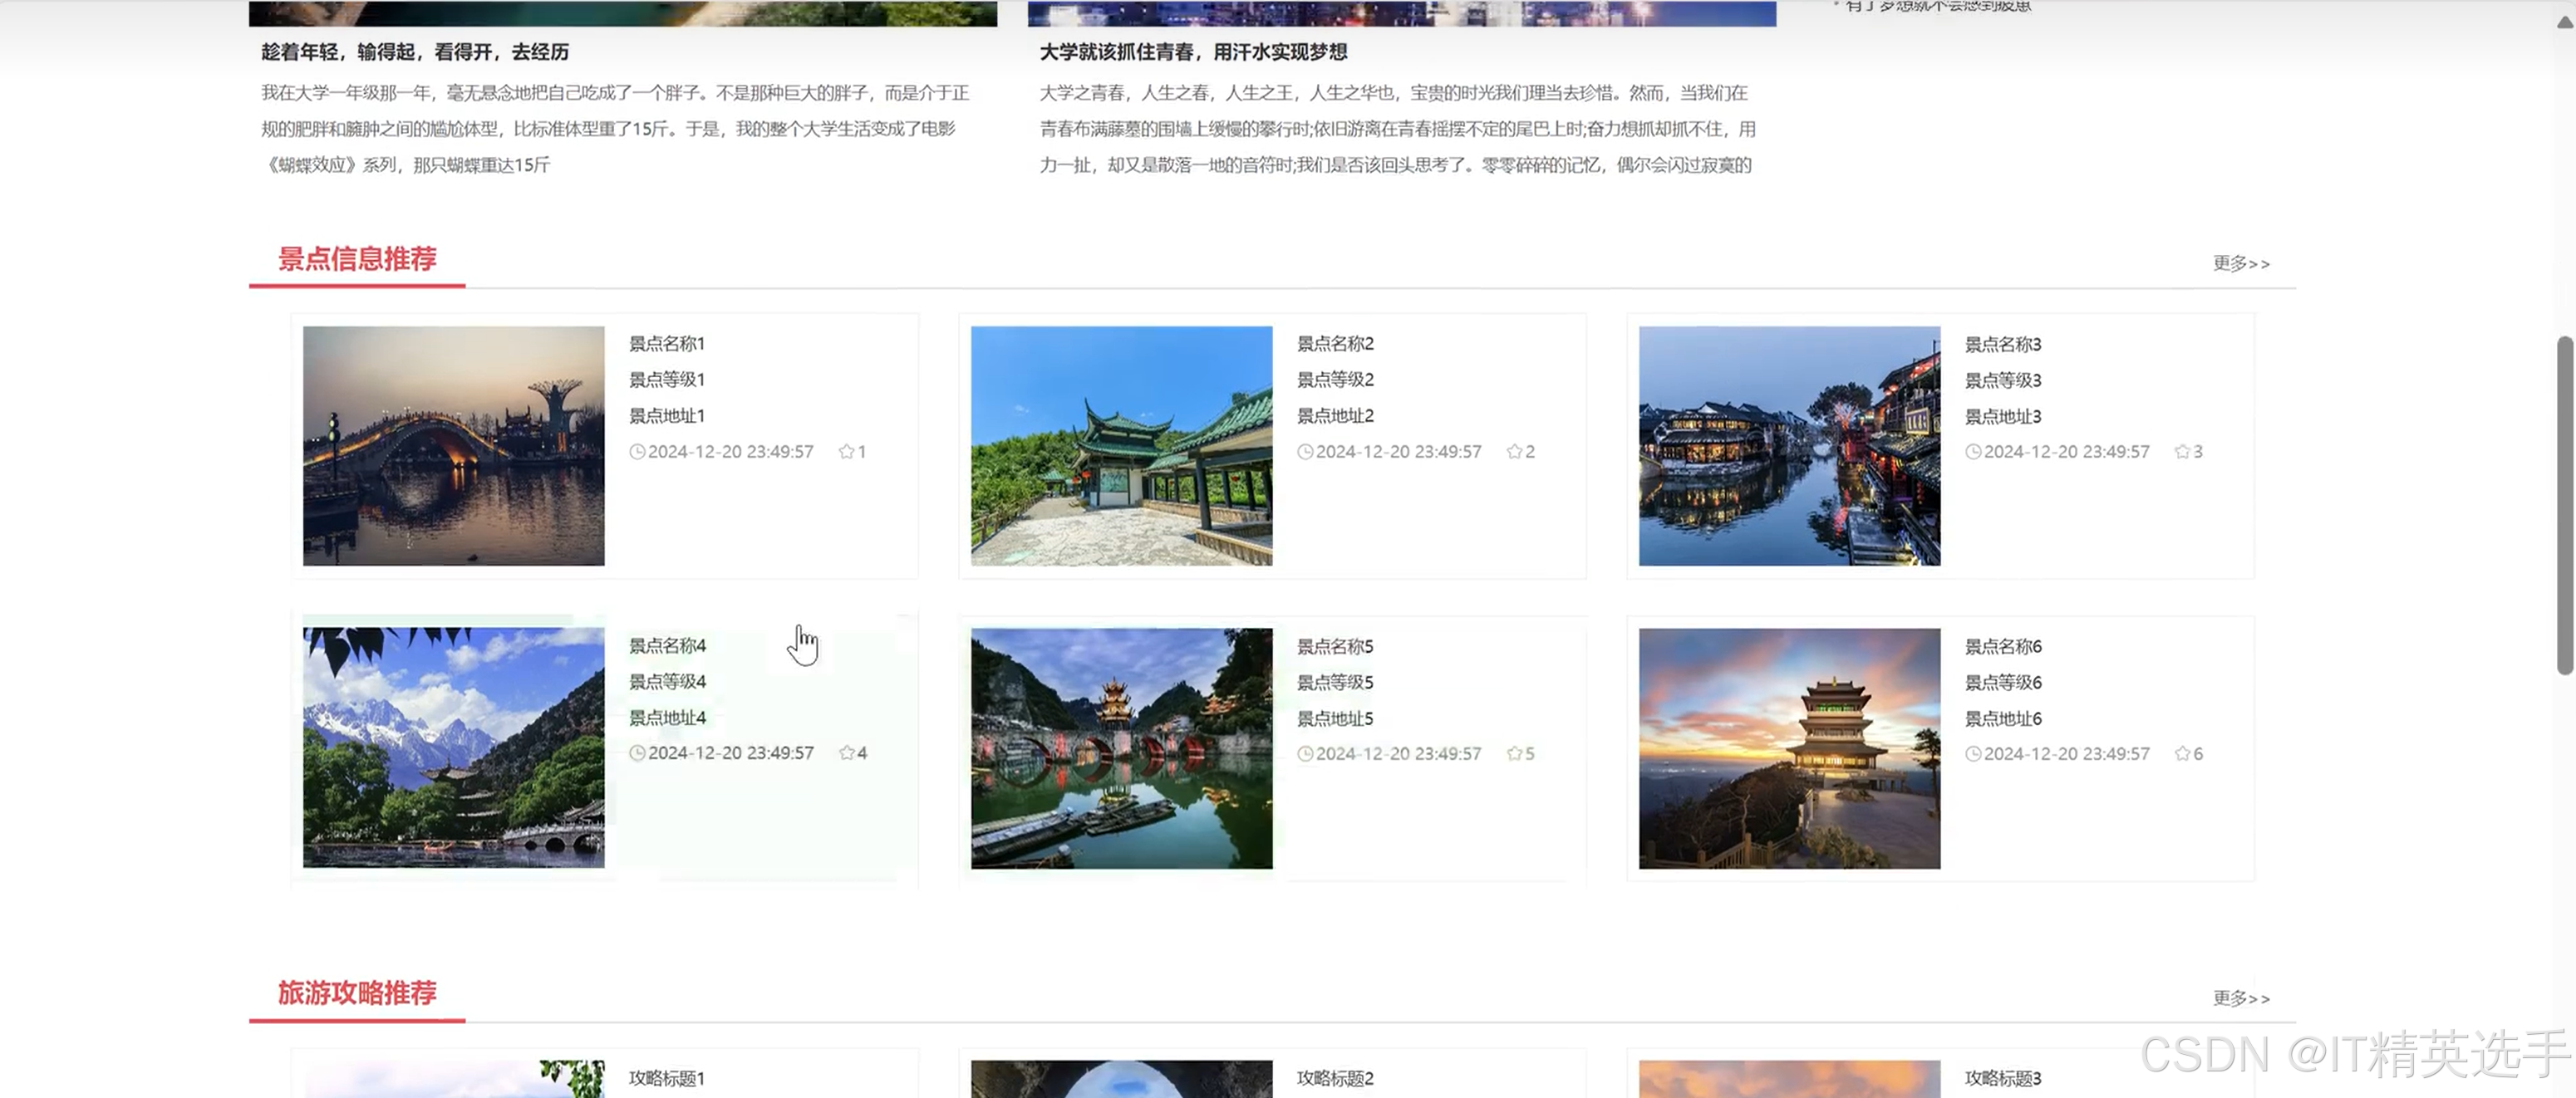Image resolution: width=2576 pixels, height=1098 pixels.
Task: Select the title 景点名称5
Action: pyautogui.click(x=1335, y=646)
